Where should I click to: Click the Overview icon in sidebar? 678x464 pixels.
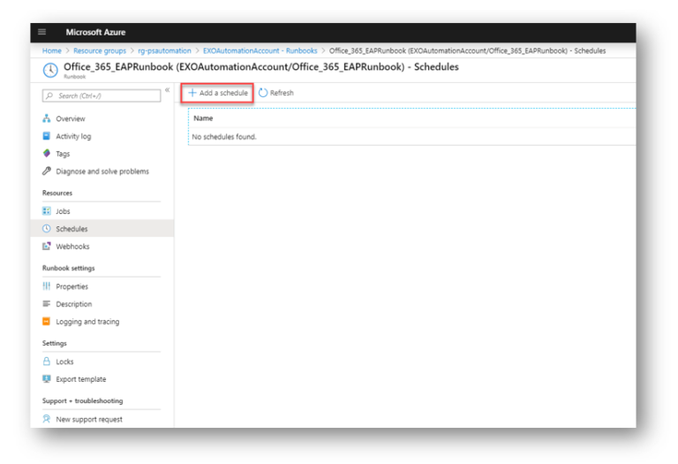(46, 118)
